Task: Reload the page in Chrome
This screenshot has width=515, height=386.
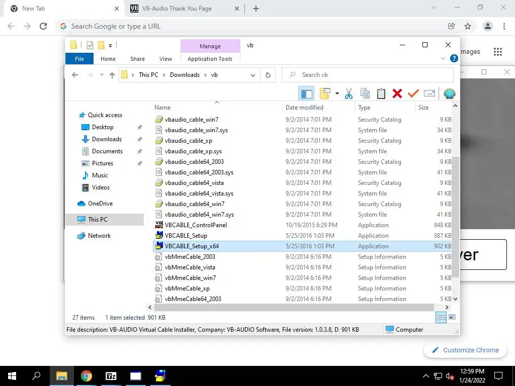Action: pyautogui.click(x=43, y=26)
